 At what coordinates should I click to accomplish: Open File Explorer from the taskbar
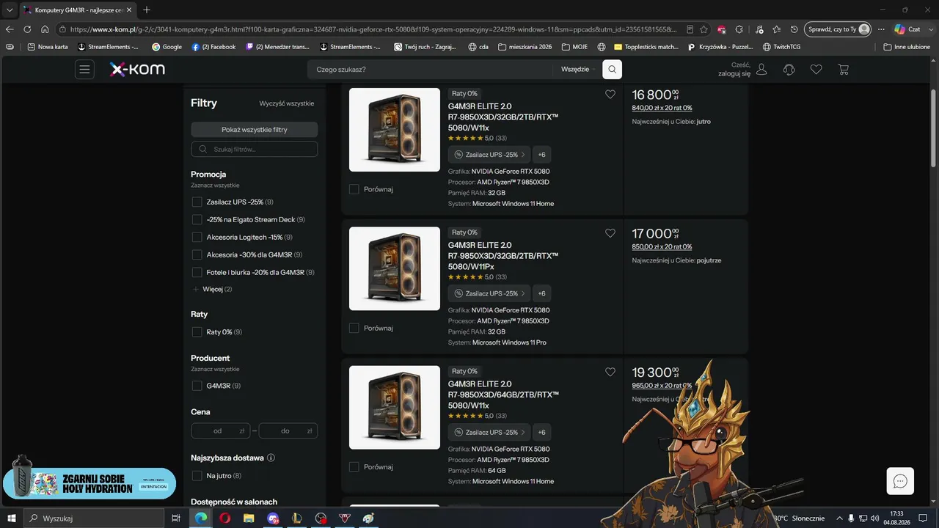(x=249, y=518)
